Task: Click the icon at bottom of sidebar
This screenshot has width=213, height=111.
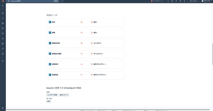Action: coord(3,108)
